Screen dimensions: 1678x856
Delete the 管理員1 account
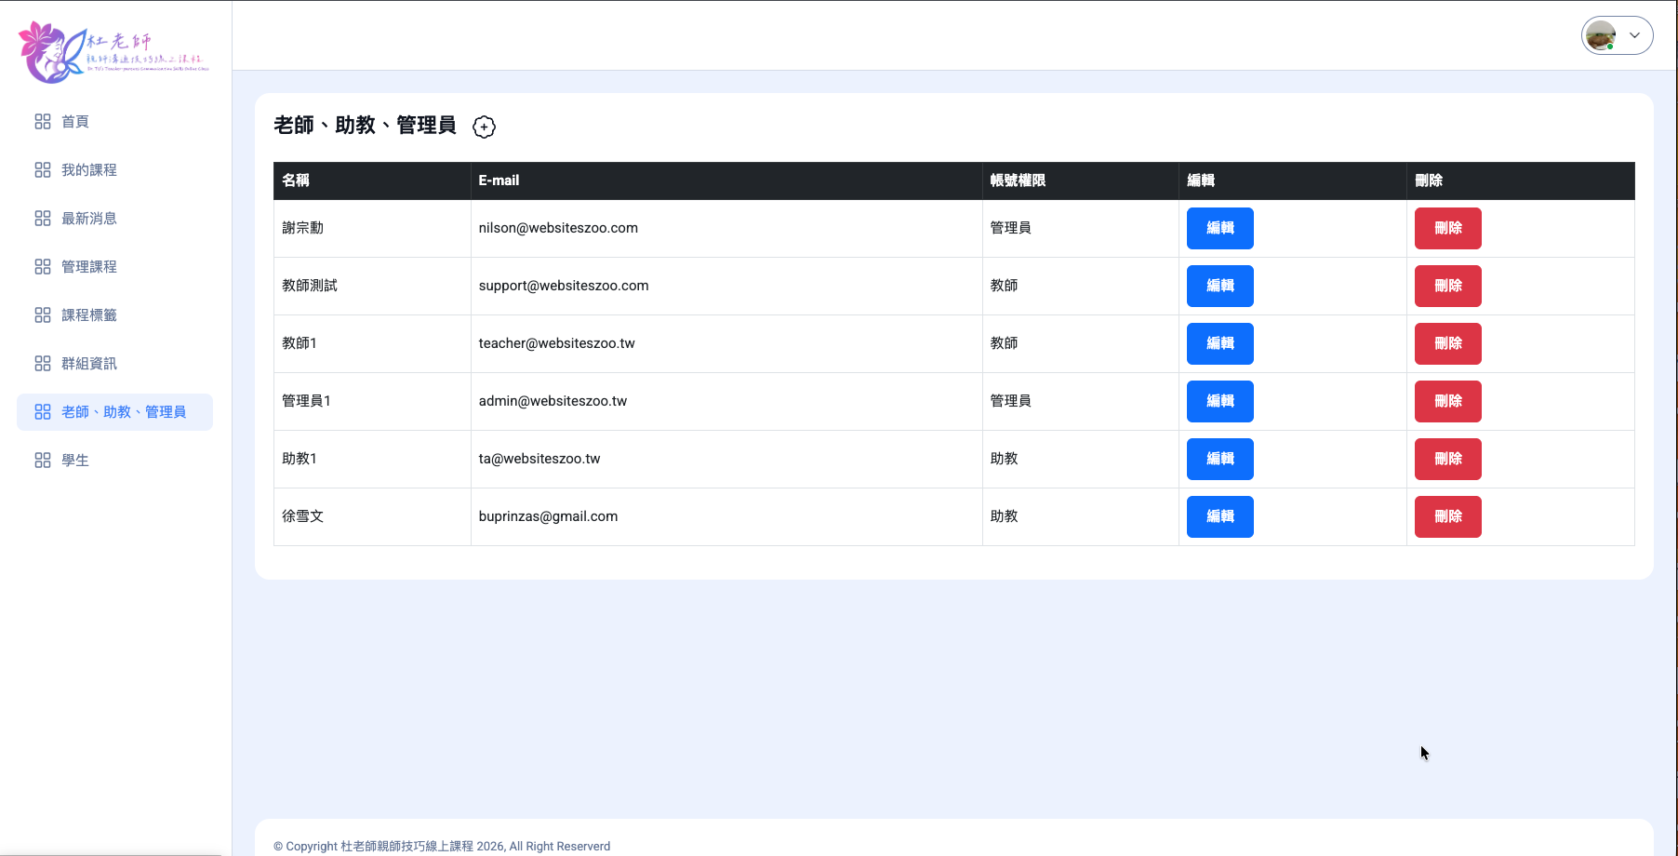point(1447,401)
